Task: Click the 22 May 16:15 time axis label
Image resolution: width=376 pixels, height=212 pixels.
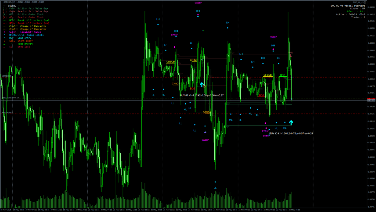Action: click(295, 209)
